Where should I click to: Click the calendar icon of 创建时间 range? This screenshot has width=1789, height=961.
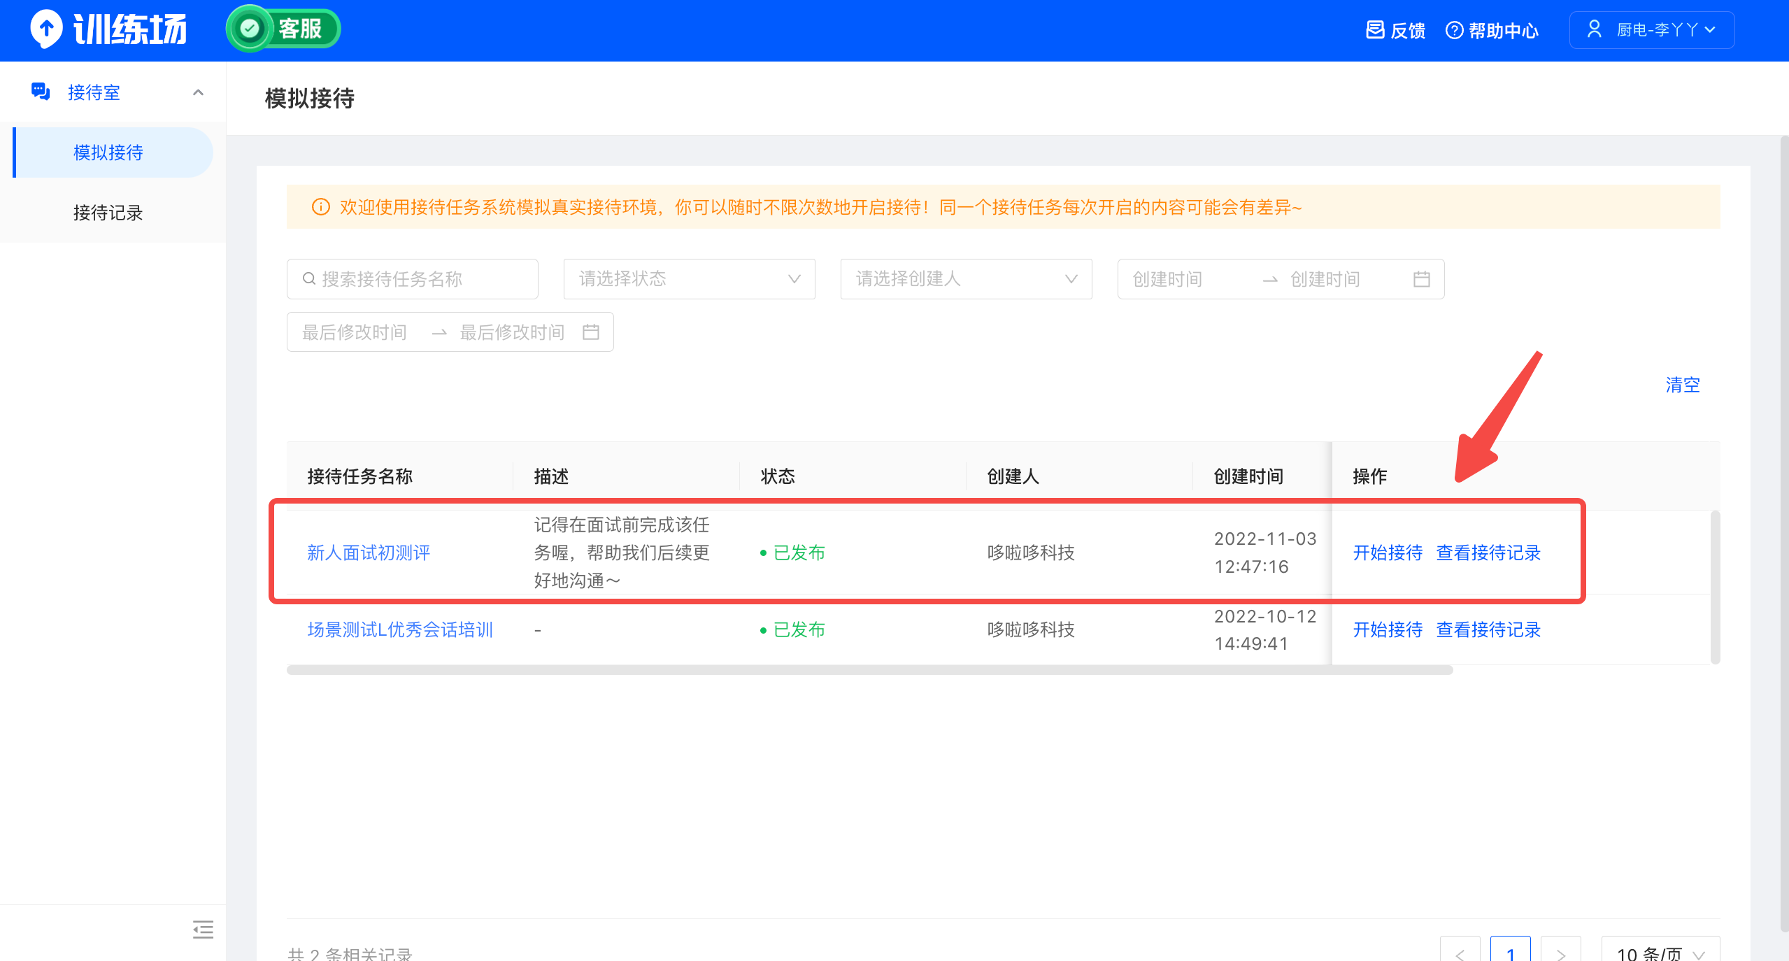coord(1421,279)
